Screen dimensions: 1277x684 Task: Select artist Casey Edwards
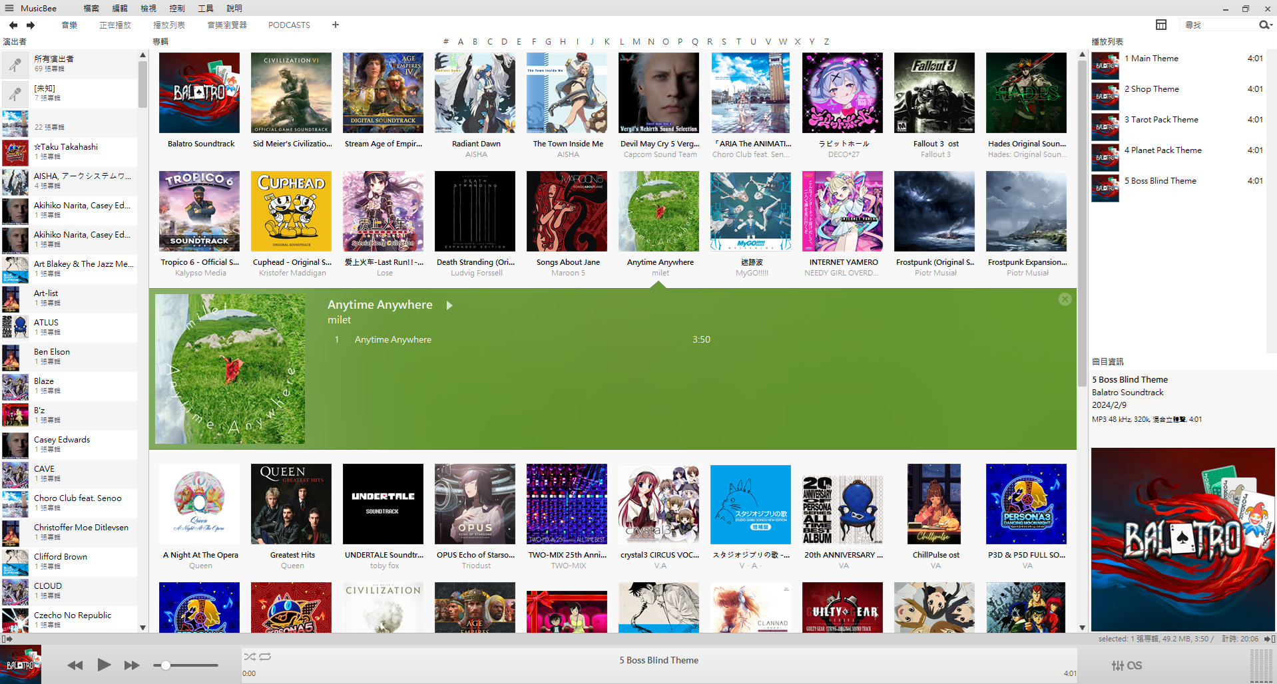[x=69, y=444]
